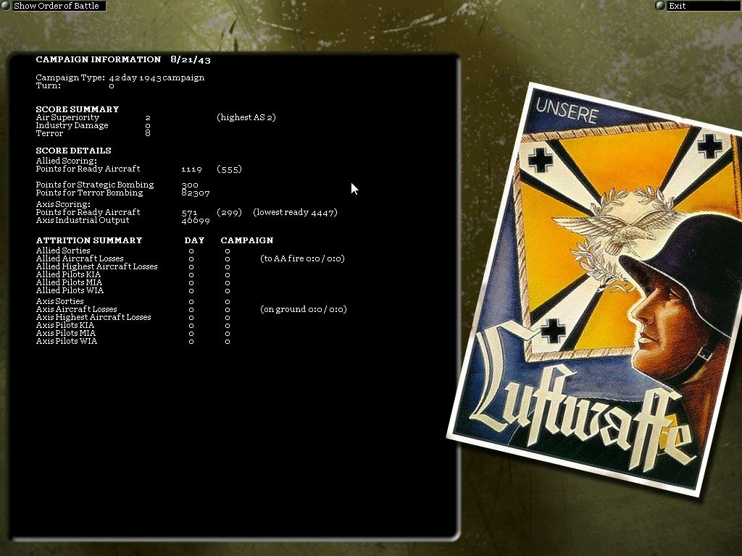Click the Axis Highest Aircraft Losses label
Image resolution: width=742 pixels, height=556 pixels.
(x=93, y=317)
